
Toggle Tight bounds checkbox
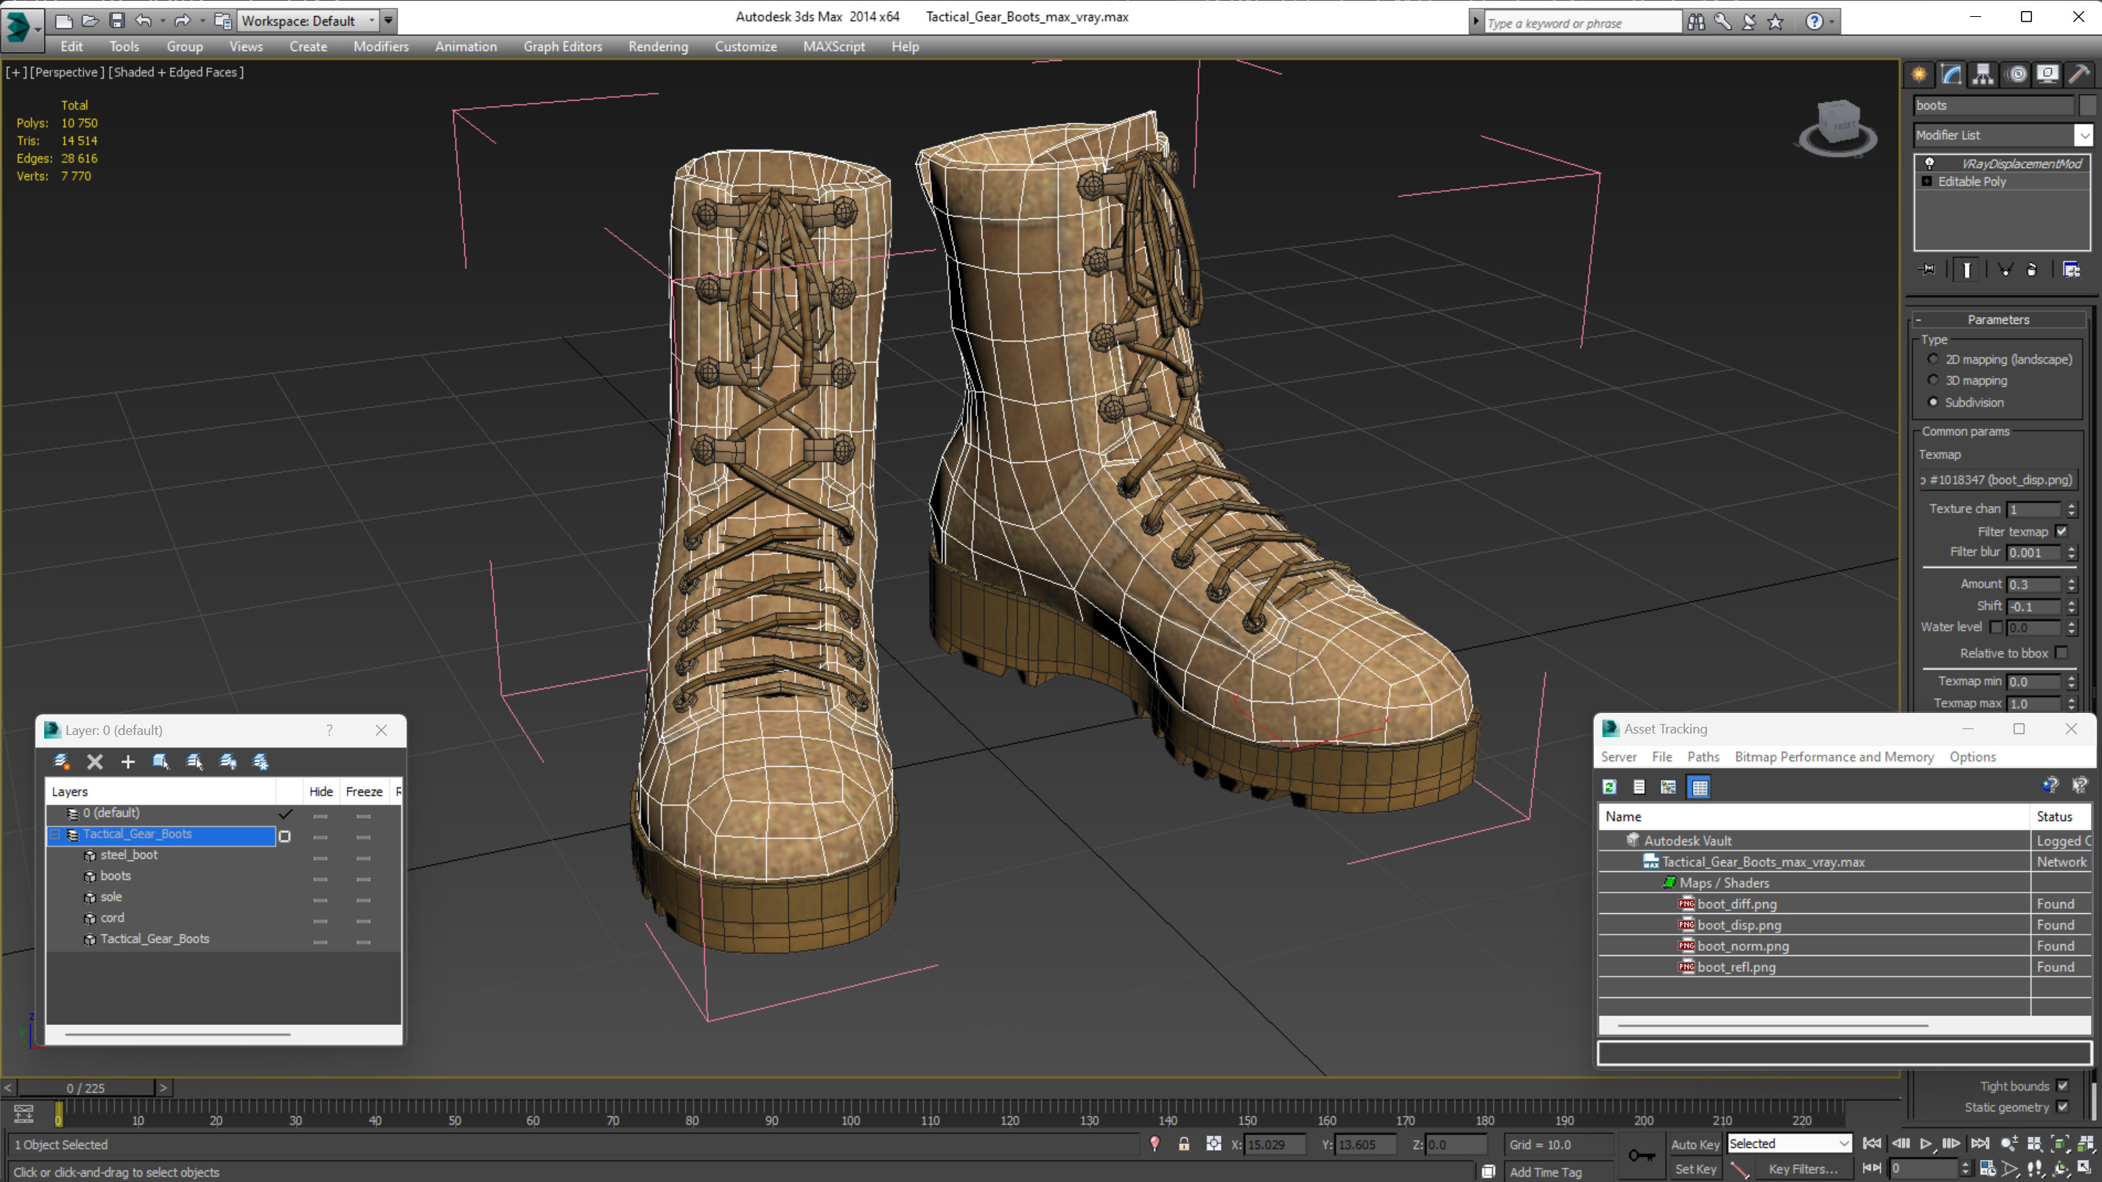click(2063, 1086)
